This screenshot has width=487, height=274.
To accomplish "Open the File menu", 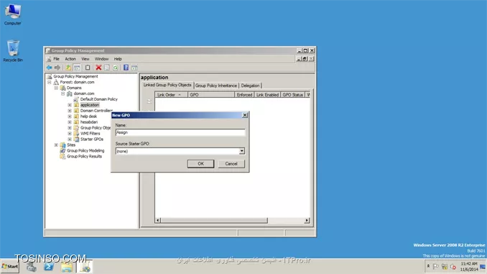I will 56,59.
